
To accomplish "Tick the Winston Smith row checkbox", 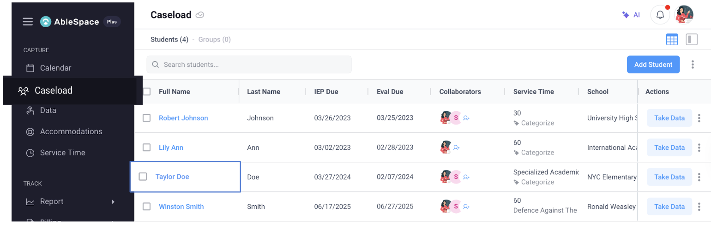I will coord(147,207).
